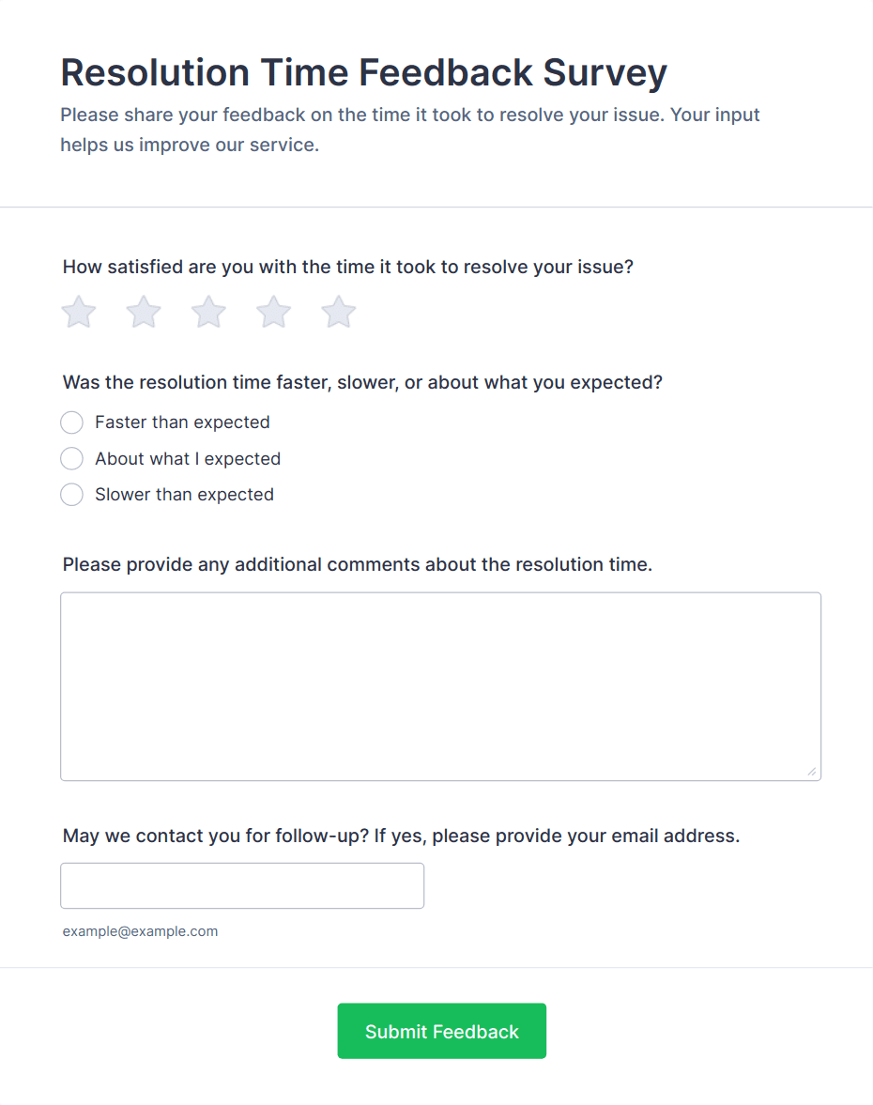Click the 'Was the resolution time faster' question

(x=362, y=383)
